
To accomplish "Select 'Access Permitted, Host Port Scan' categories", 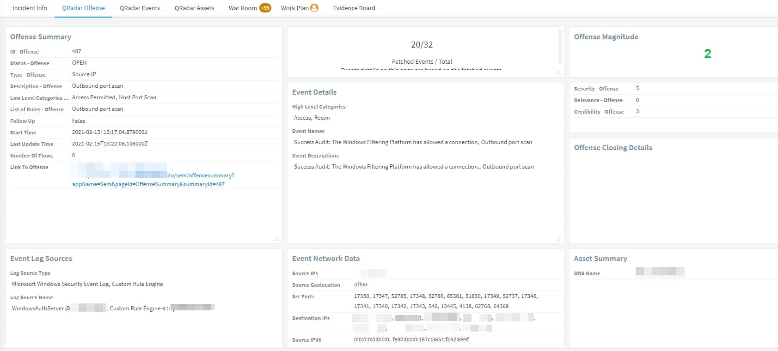I will (x=114, y=97).
